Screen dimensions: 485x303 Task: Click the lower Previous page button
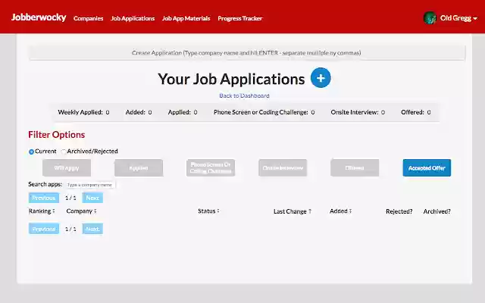tap(44, 229)
